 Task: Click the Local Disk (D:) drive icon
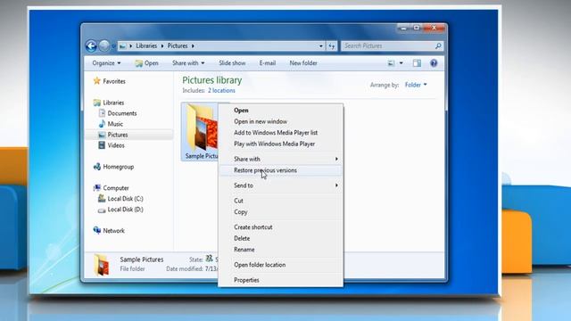(102, 210)
